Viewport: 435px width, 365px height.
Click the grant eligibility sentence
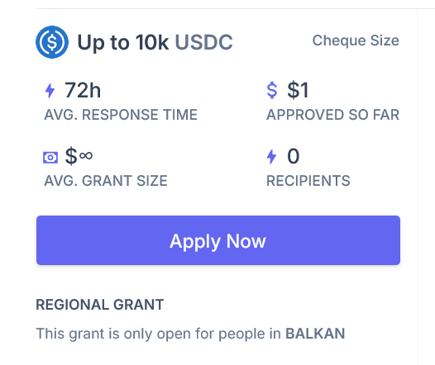click(x=190, y=334)
